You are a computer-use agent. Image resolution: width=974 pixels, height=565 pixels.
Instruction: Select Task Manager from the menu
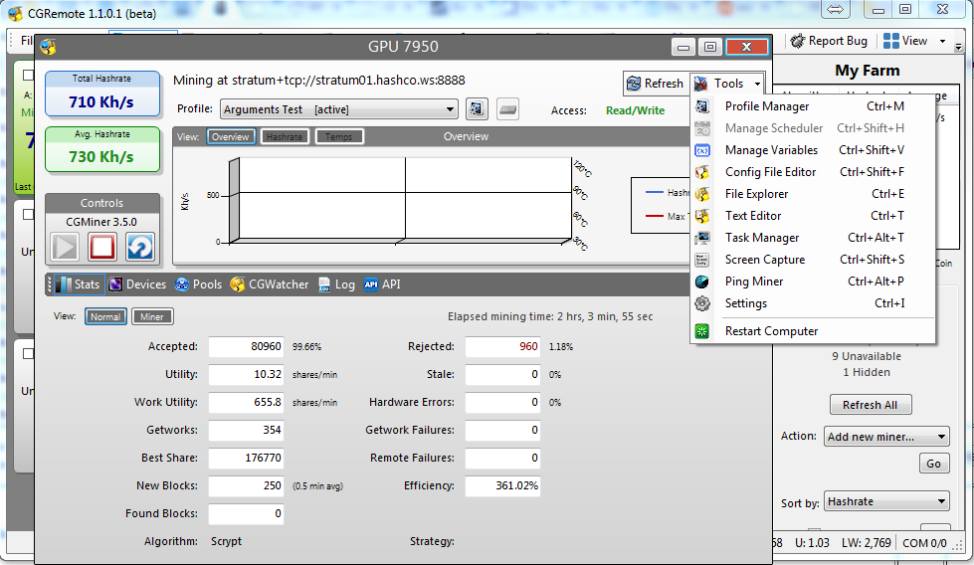coord(813,238)
